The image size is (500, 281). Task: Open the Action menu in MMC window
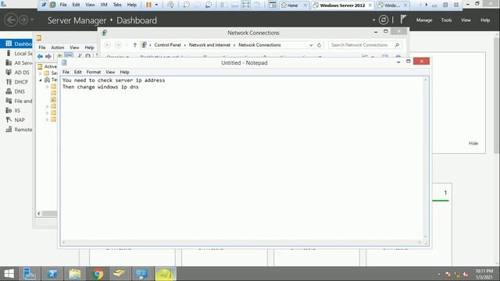57,47
